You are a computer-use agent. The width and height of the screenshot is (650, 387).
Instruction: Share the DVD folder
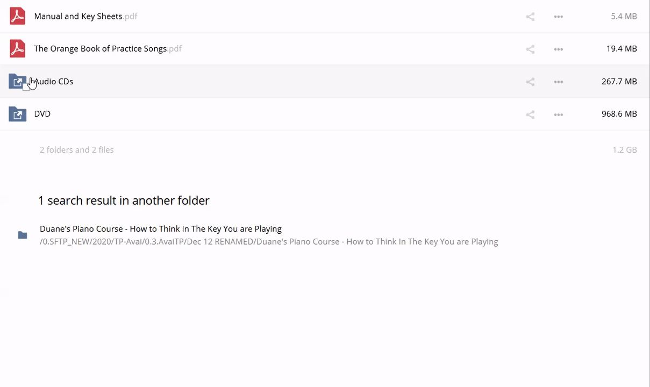tap(530, 114)
